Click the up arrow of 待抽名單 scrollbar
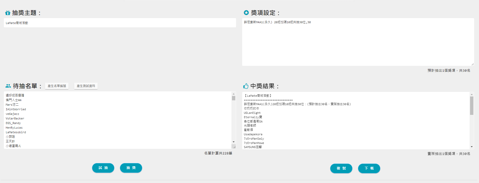Screen dimensions: 479x183 (233, 94)
